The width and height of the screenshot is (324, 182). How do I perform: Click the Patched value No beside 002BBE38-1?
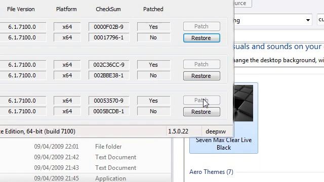pyautogui.click(x=153, y=75)
